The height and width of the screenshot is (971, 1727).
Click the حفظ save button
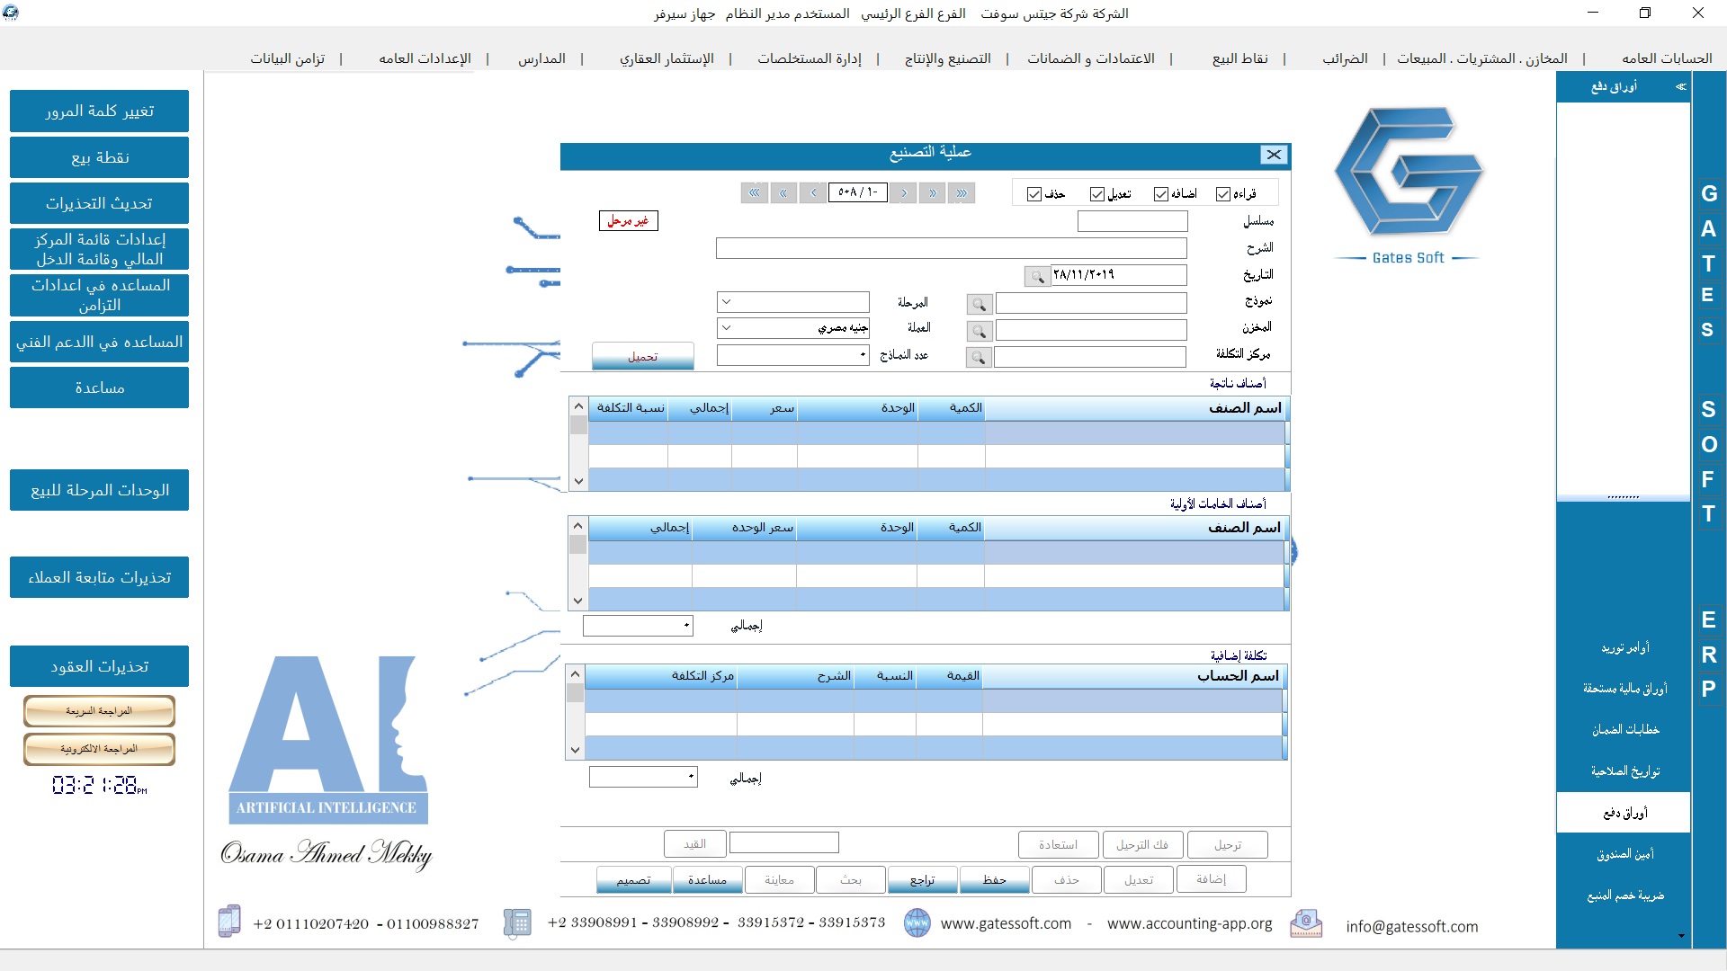click(x=994, y=880)
